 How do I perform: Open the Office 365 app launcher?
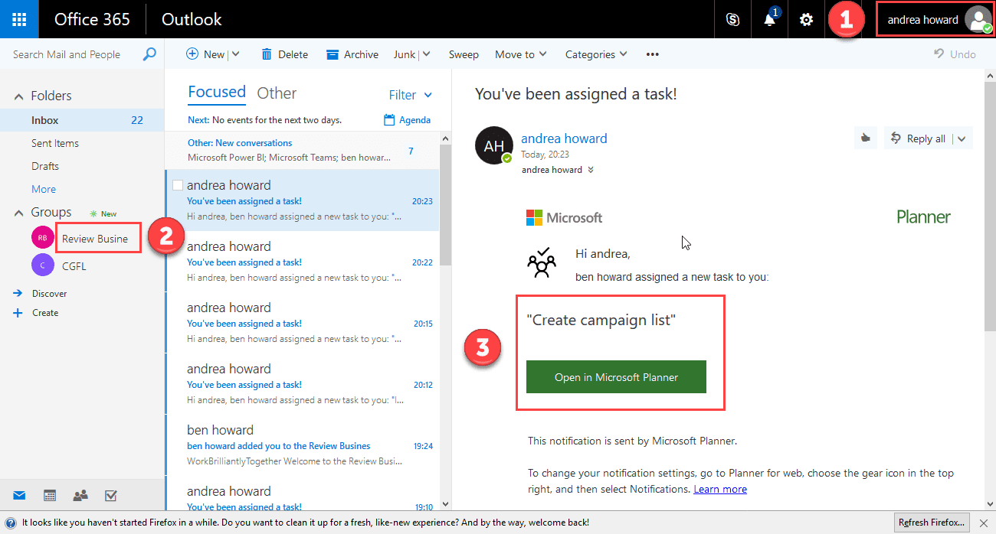click(x=20, y=19)
